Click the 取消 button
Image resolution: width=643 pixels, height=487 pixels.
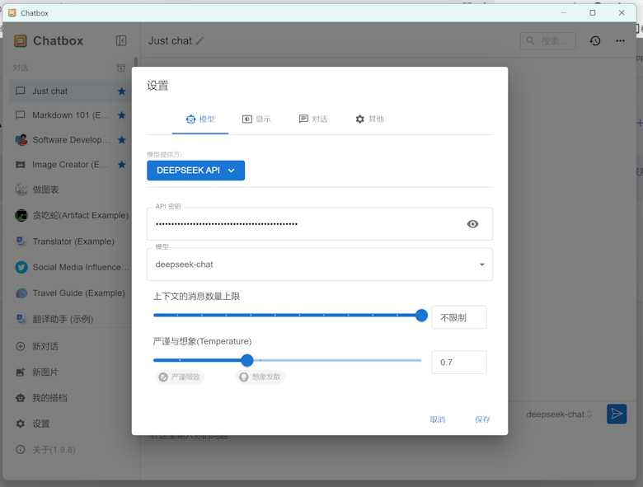437,419
